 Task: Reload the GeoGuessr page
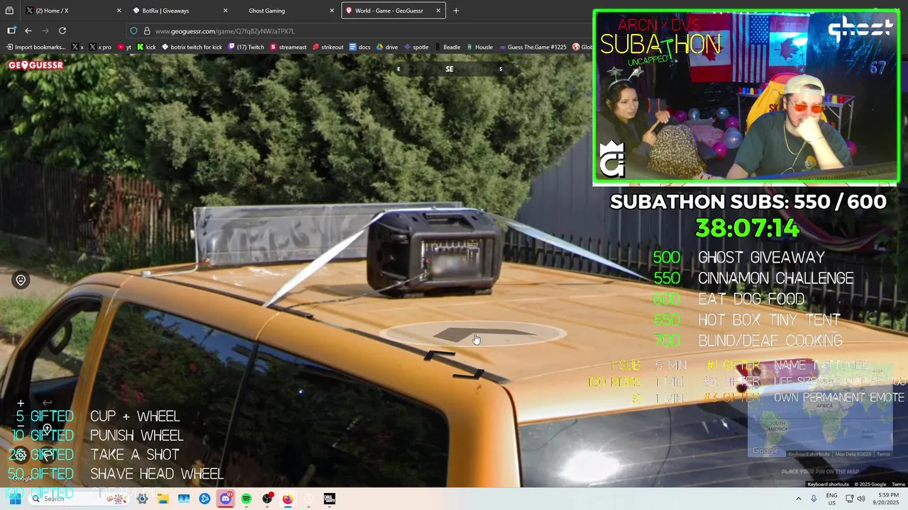[x=62, y=30]
